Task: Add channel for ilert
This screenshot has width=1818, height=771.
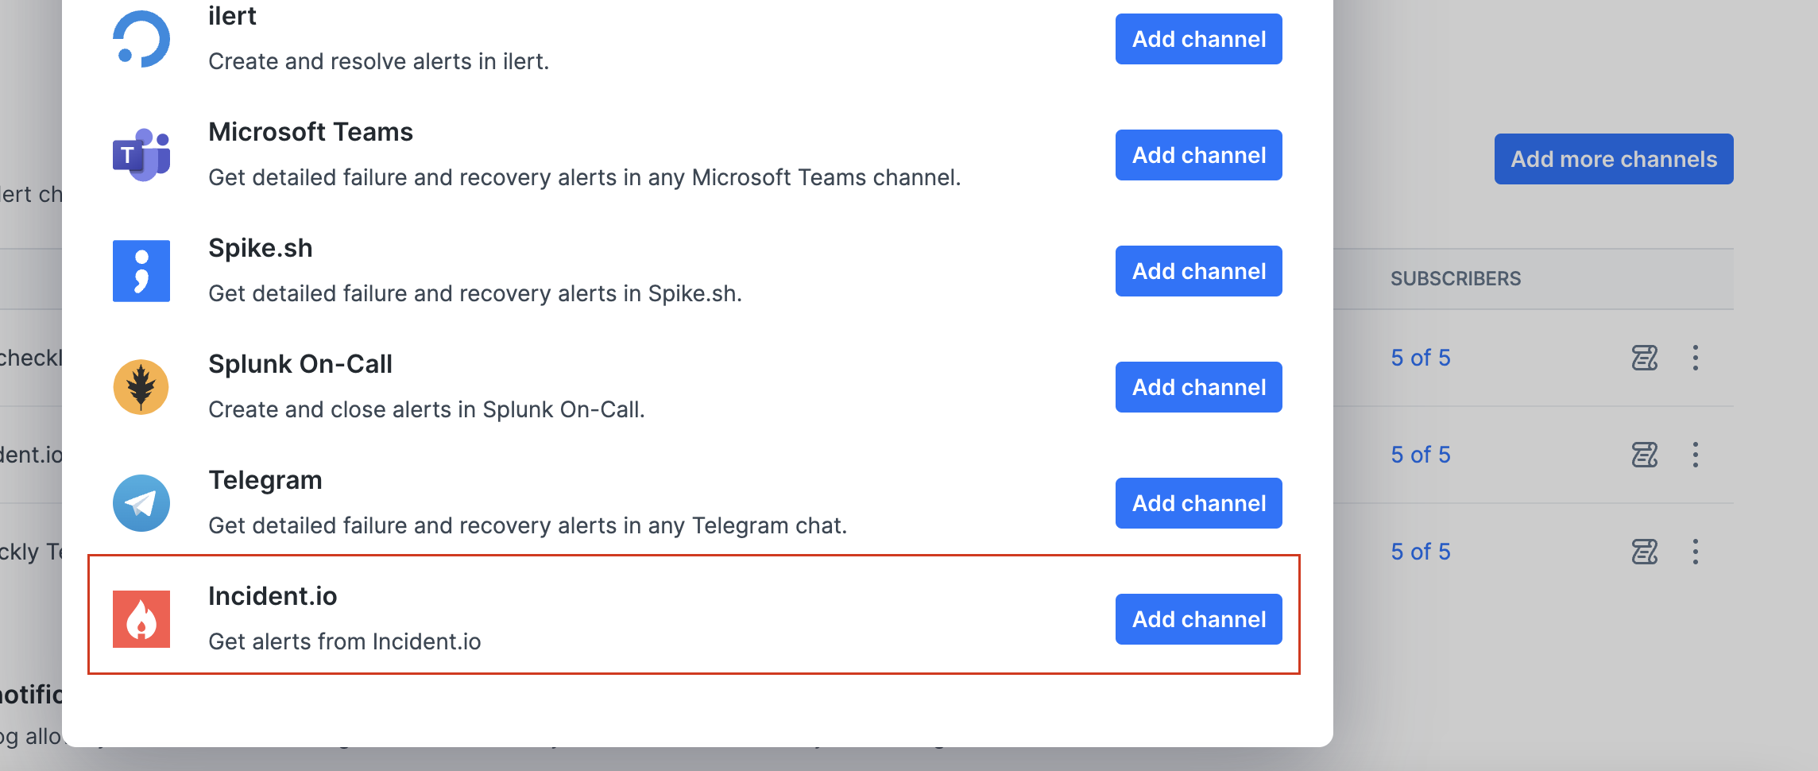Action: (1198, 39)
